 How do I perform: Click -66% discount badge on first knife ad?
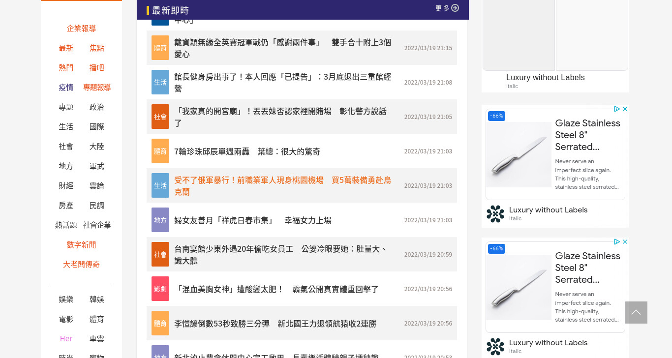(x=496, y=116)
